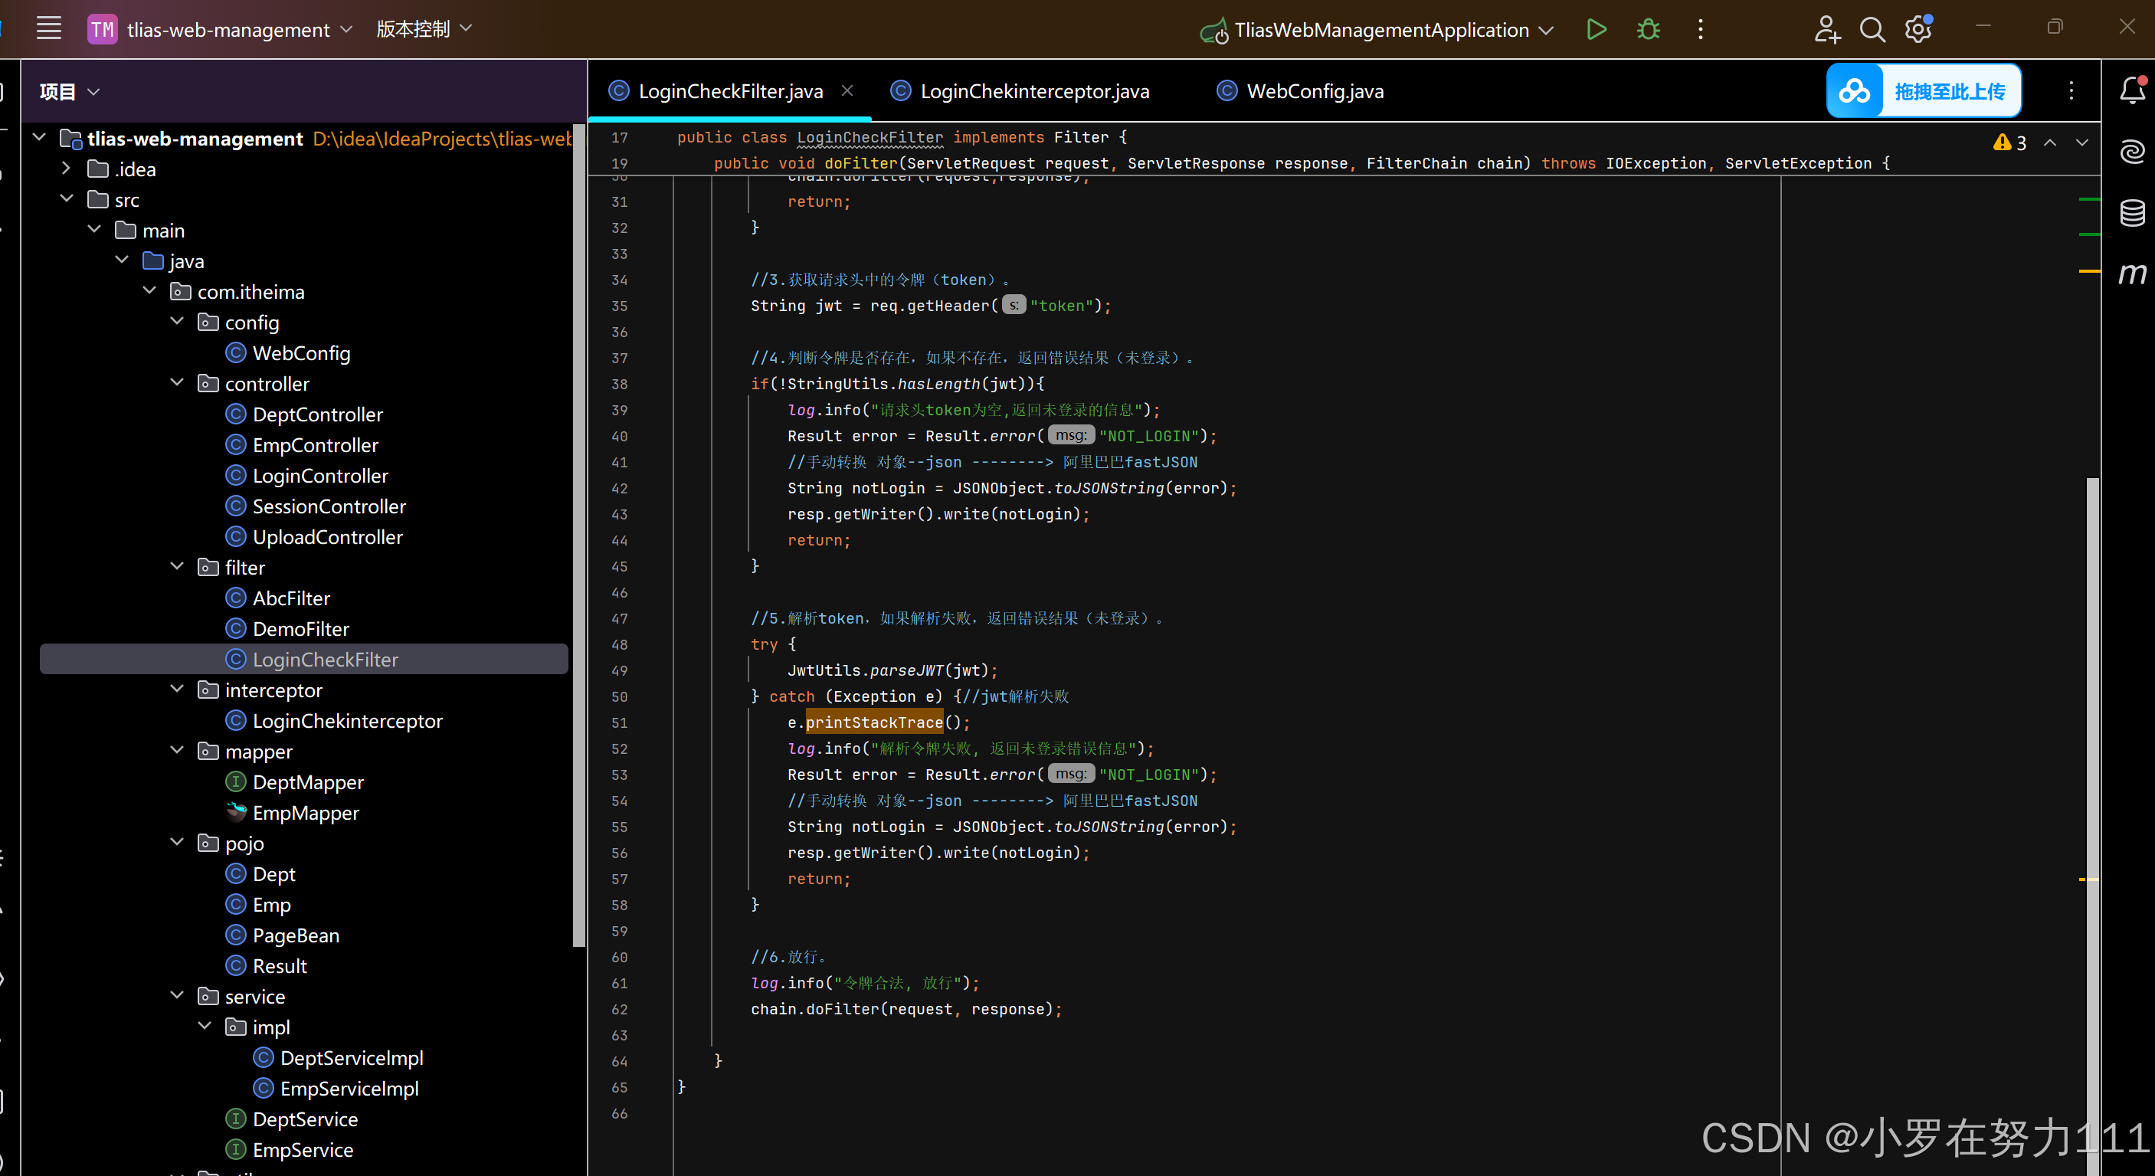The image size is (2155, 1176).
Task: Open the main hamburger menu
Action: tap(48, 28)
